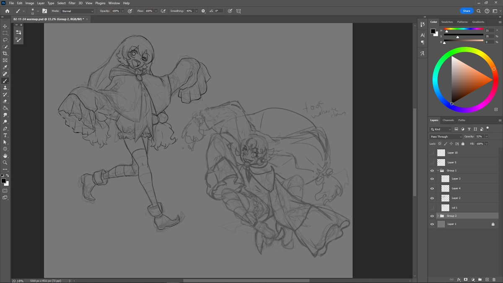Select the Pen tool
Viewport: 503px width, 283px height.
point(5,128)
